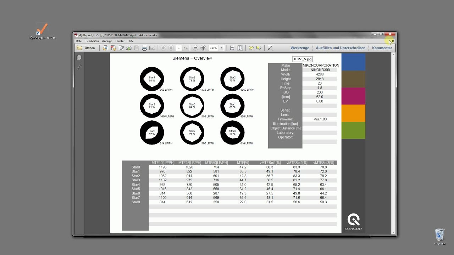
Task: Click the blue color patch
Action: [353, 62]
